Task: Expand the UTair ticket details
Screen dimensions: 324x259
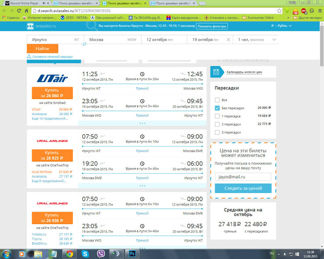Action: pos(142,123)
